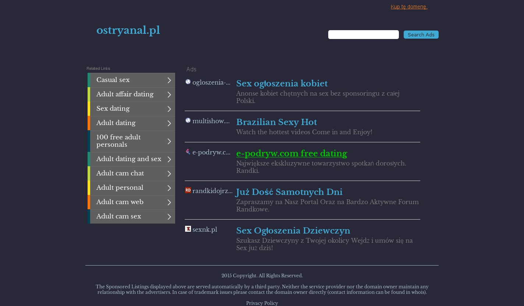Click the ostryanal.pl site title
This screenshot has height=306, width=524.
[128, 30]
